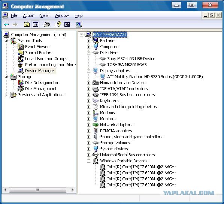This screenshot has width=224, height=204.
Task: Expand the Monitors node
Action: (x=88, y=119)
